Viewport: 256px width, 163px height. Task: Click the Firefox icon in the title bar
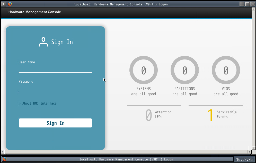pyautogui.click(x=10, y=4)
